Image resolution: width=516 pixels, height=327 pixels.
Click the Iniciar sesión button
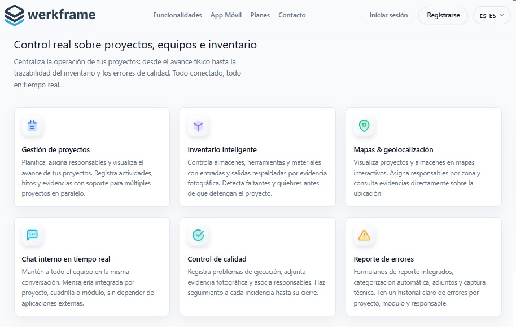[x=388, y=16]
